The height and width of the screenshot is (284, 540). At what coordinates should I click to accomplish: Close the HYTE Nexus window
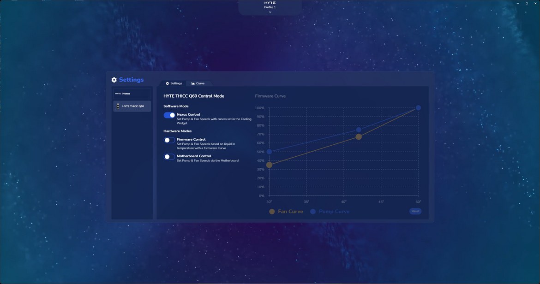pyautogui.click(x=535, y=3)
